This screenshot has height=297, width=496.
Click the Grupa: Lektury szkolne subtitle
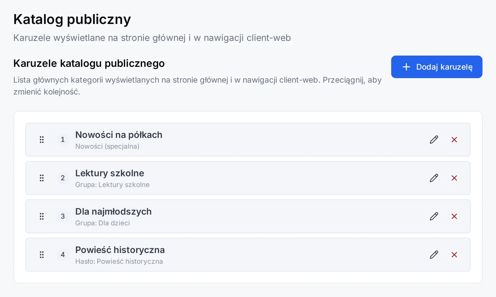(112, 185)
